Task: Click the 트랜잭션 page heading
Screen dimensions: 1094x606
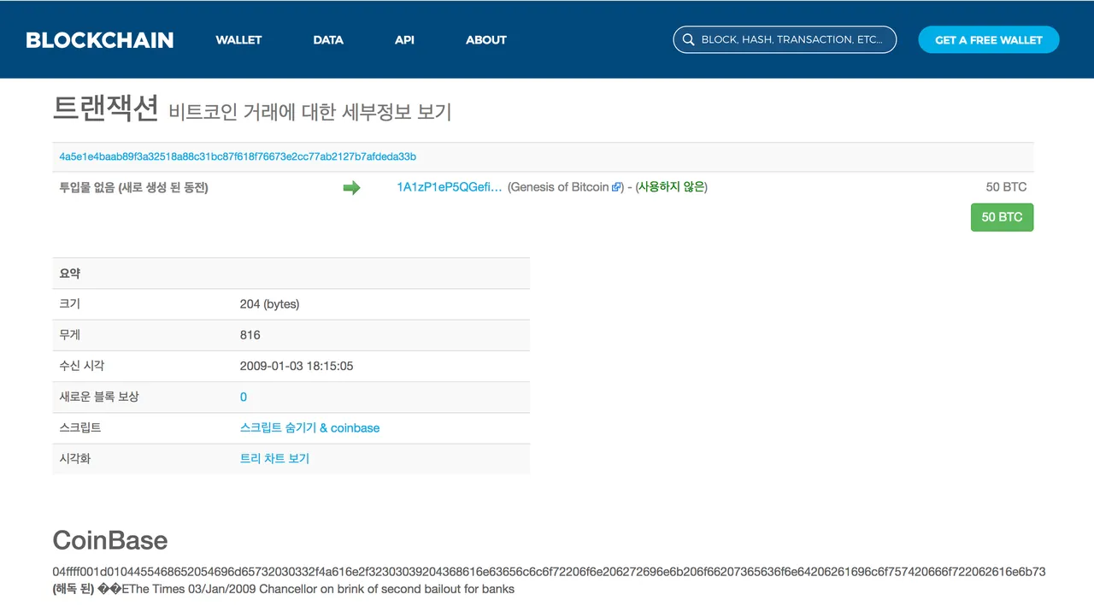Action: point(106,109)
